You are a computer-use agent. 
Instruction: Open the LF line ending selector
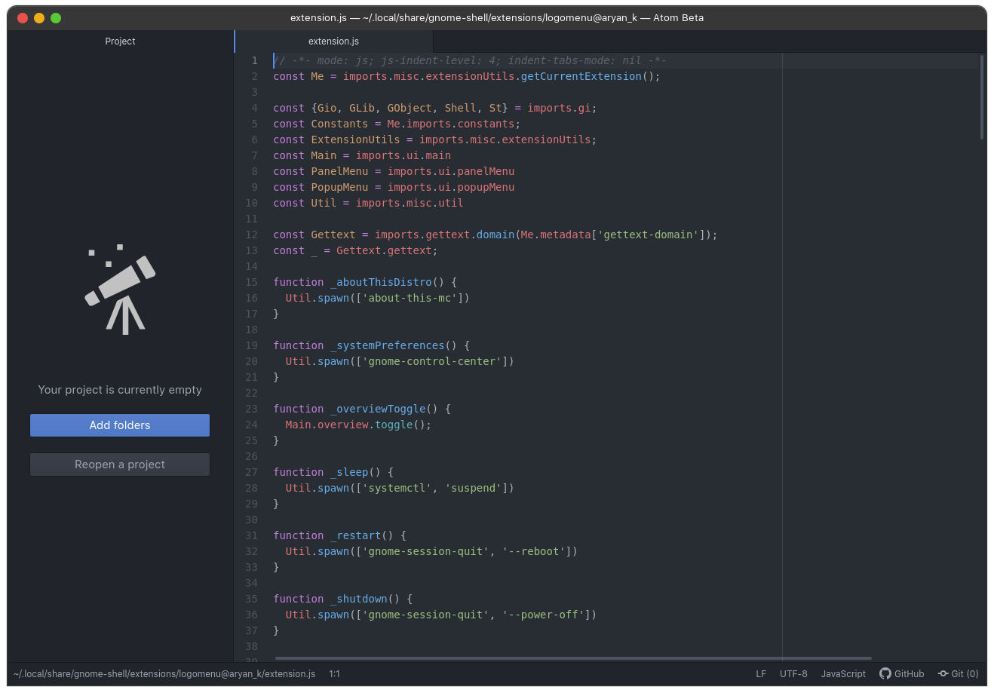[x=761, y=673]
